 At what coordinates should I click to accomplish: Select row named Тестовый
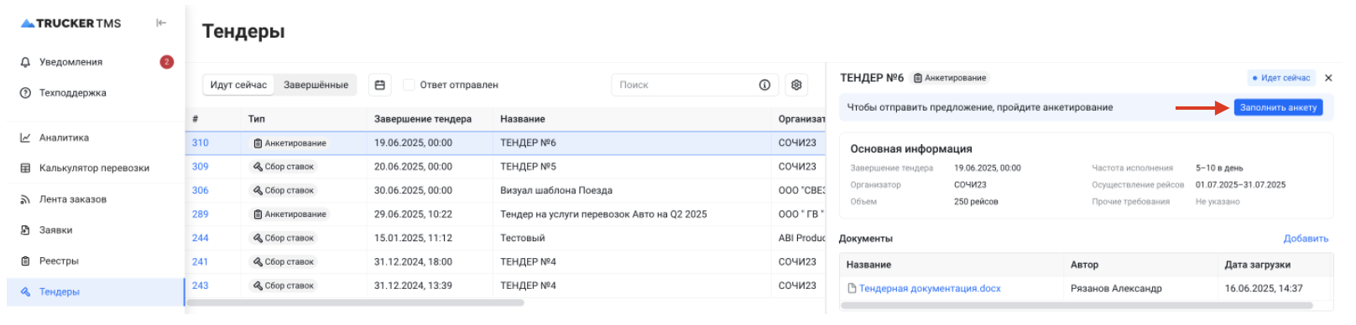[x=523, y=238]
